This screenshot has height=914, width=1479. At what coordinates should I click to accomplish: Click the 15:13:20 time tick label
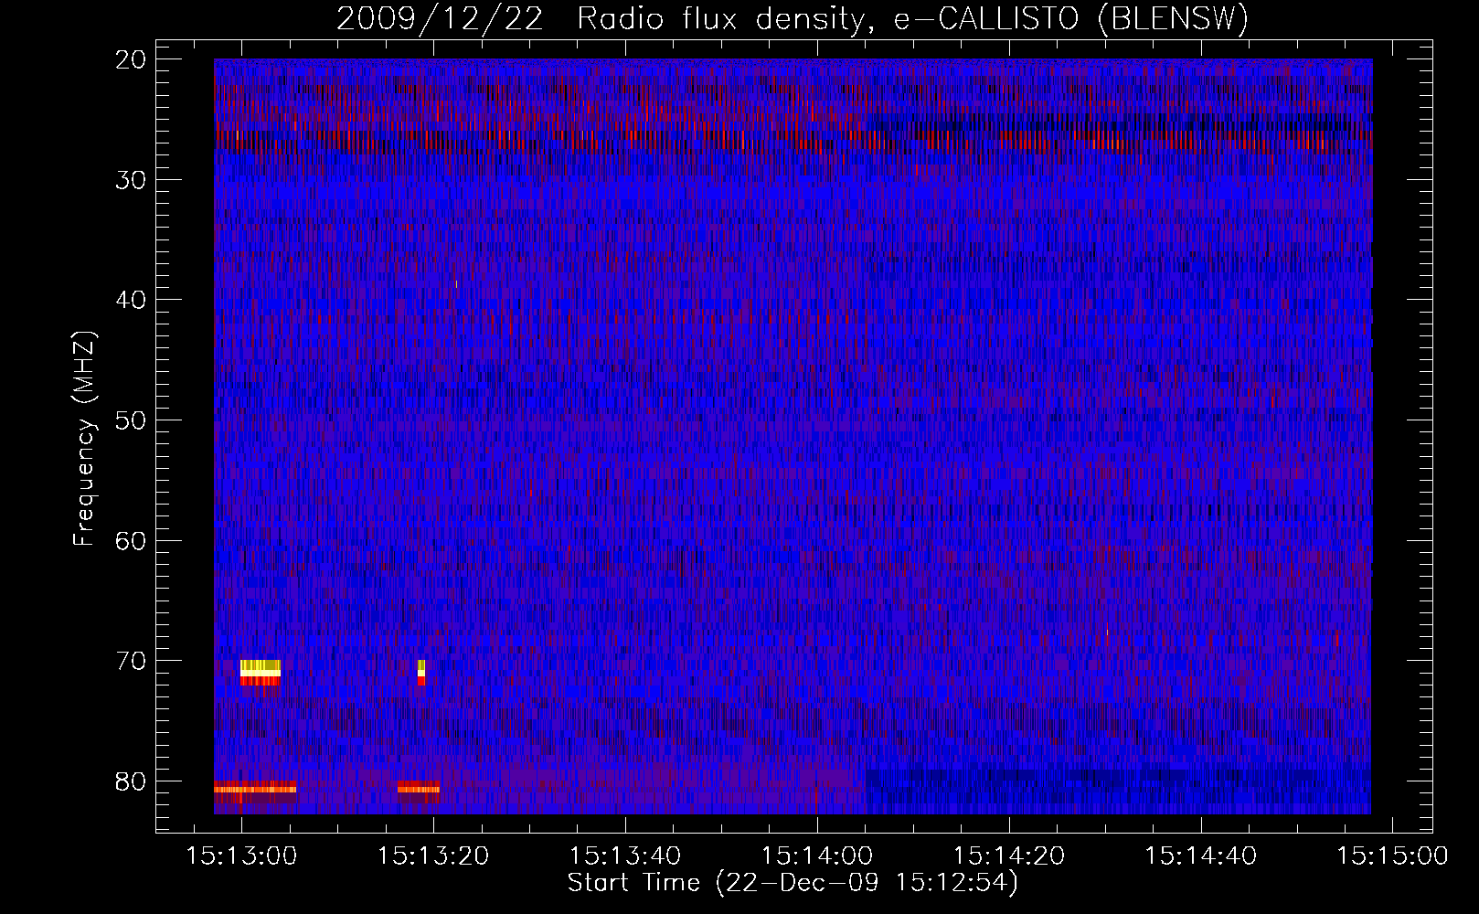(x=433, y=856)
